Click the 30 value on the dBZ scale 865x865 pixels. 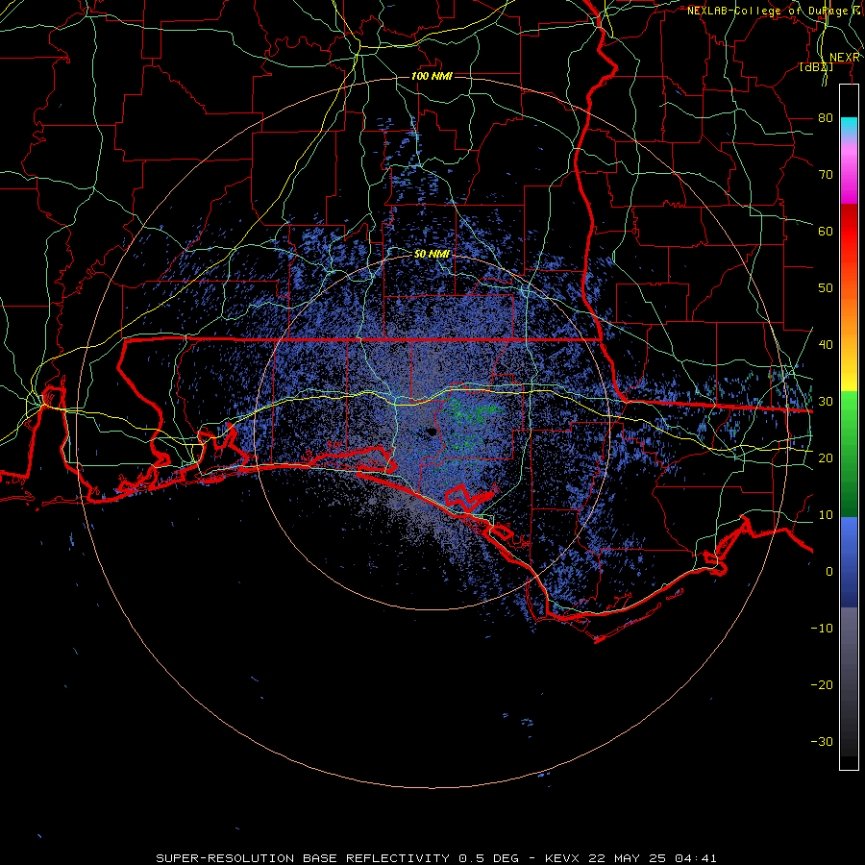coord(826,401)
